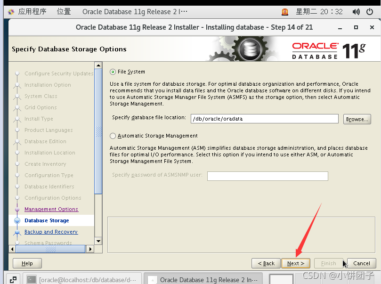Screen dimensions: 381x284
Task: Click sidebar horizontal scrollbar thumb
Action: point(50,249)
